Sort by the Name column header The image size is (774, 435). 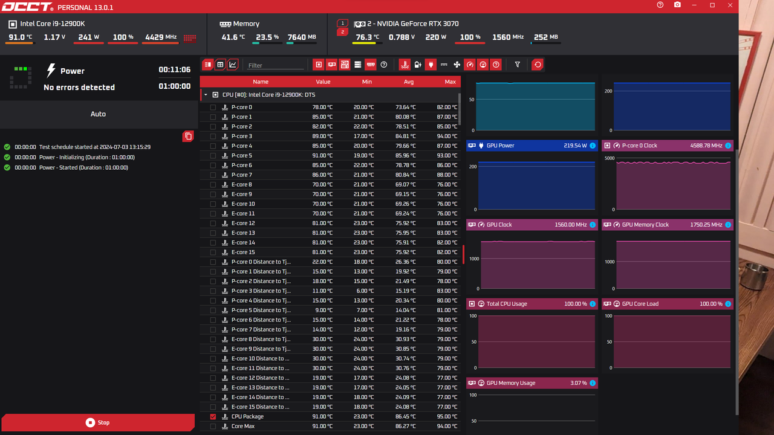click(261, 82)
